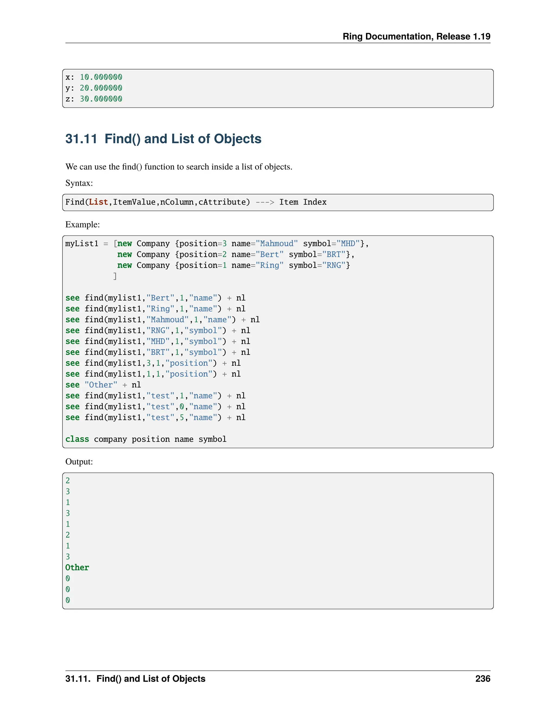Click the line see find(mylist1,"Mahmoud",1,"name")

coord(163,320)
